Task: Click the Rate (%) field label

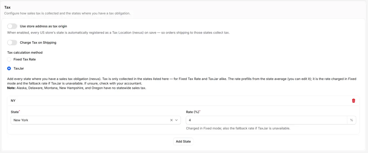Action: [x=193, y=112]
